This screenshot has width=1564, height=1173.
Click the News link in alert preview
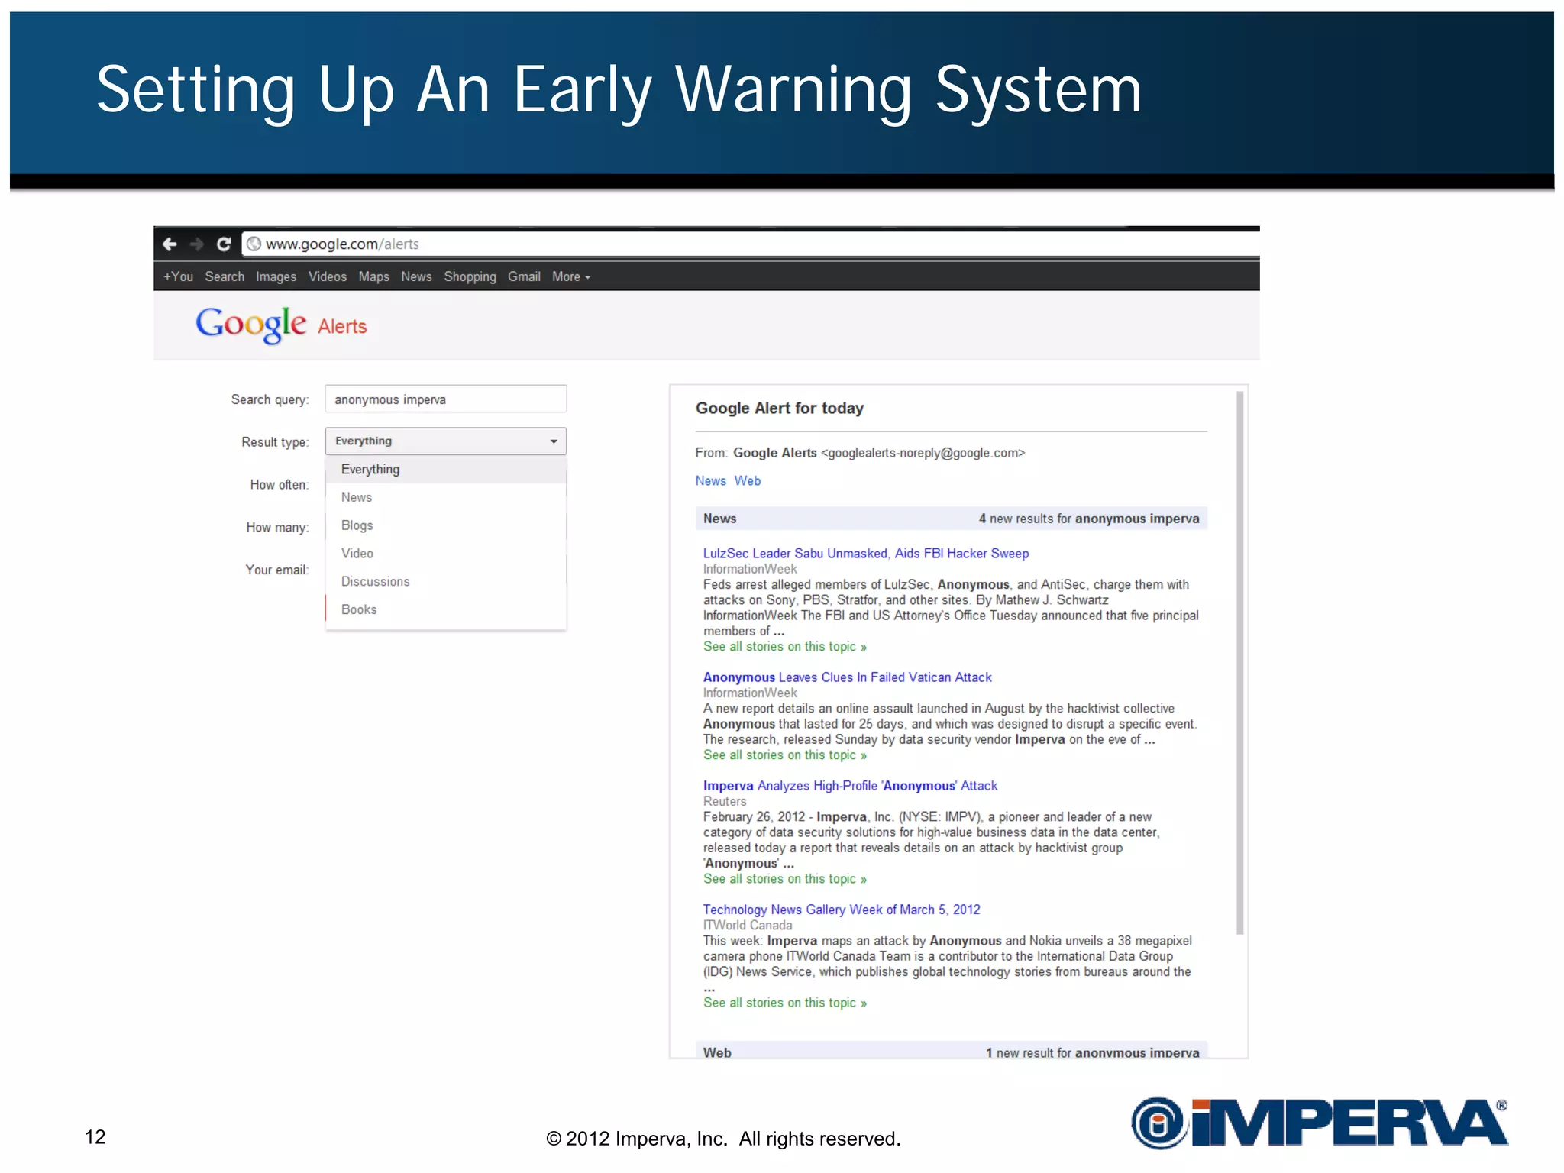pos(710,480)
